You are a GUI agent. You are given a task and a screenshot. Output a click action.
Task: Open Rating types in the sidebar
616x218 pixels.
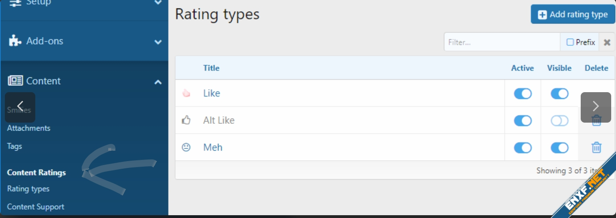pyautogui.click(x=28, y=189)
